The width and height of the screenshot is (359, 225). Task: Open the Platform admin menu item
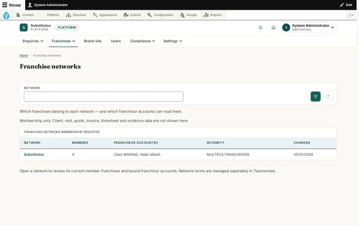[51, 15]
